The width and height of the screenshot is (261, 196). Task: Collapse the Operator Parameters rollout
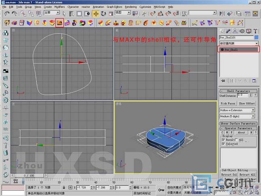[238, 128]
